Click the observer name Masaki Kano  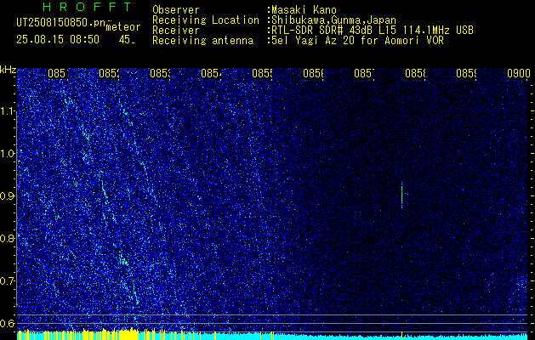click(x=304, y=10)
